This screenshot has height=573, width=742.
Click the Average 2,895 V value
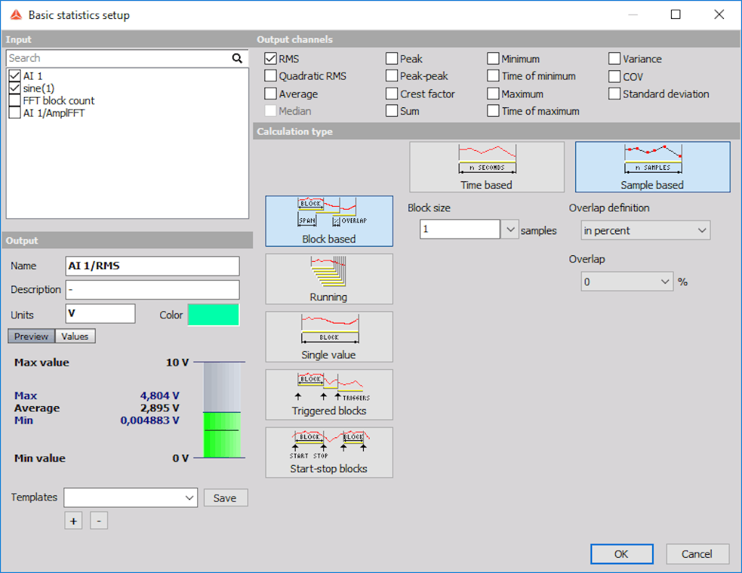159,408
